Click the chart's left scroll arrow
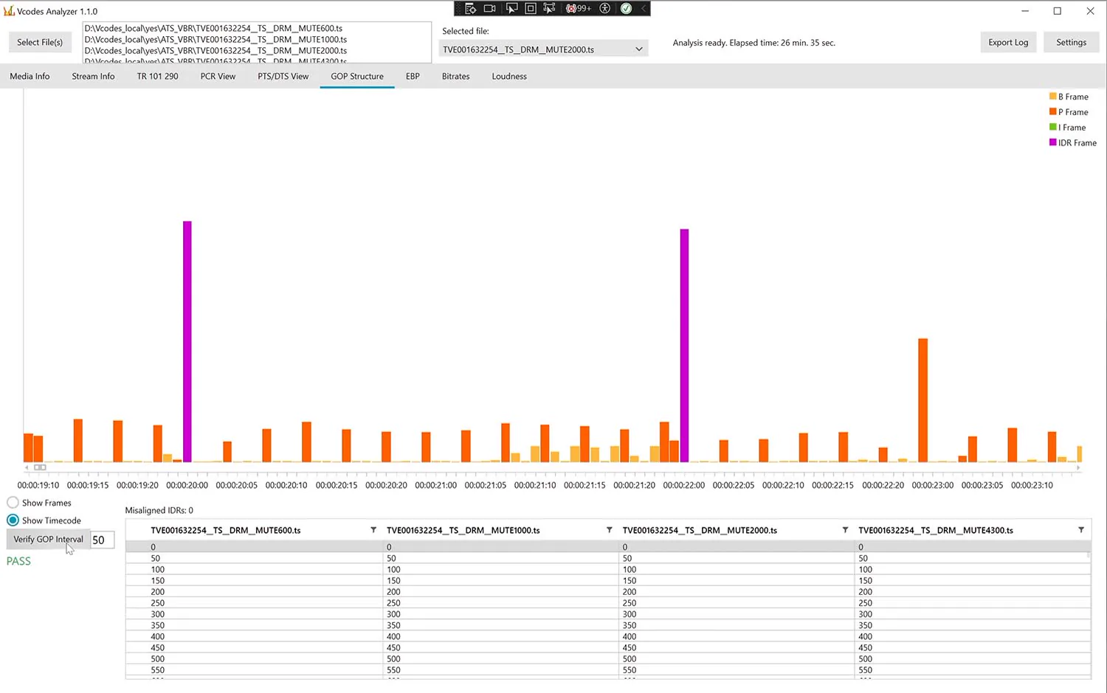This screenshot has height=693, width=1107. click(27, 467)
